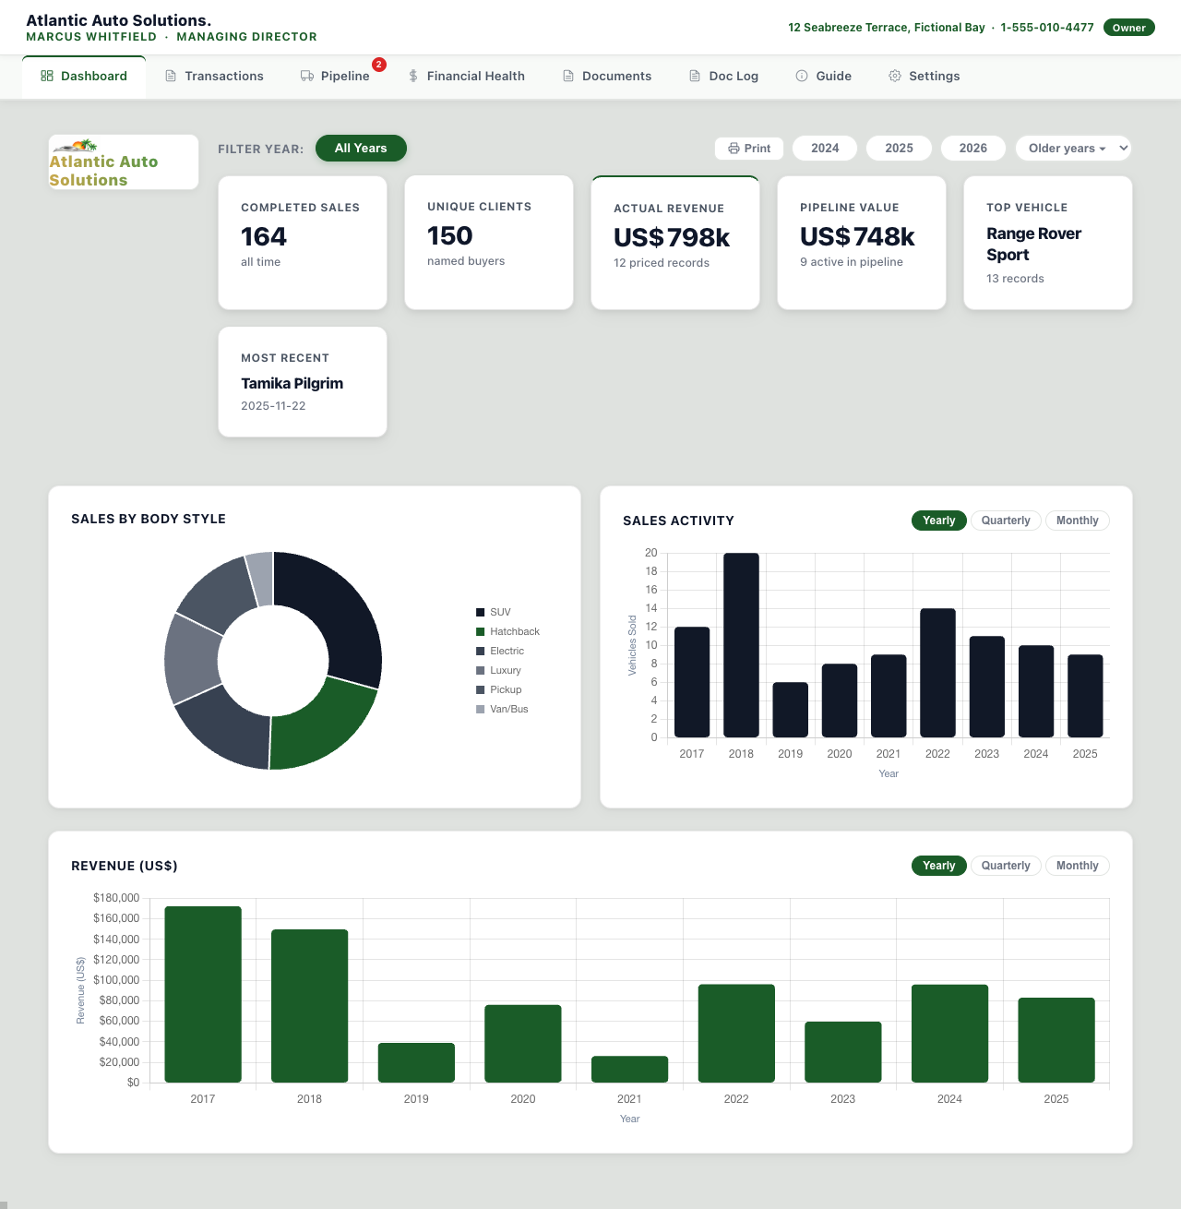Click the Atlantic Auto Solutions logo
The height and width of the screenshot is (1209, 1181).
tap(124, 162)
